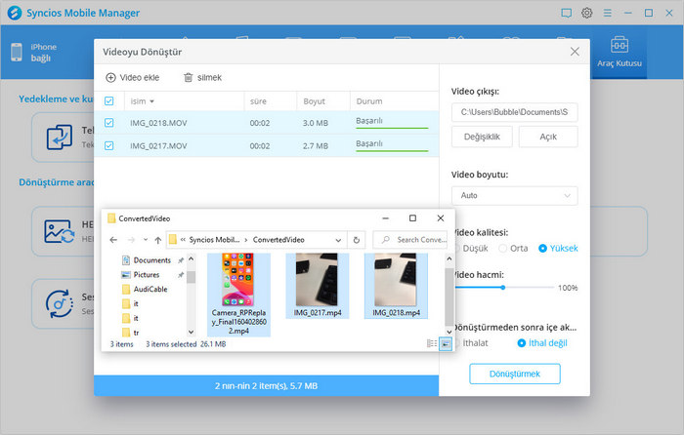Open the Video boyutu Auto dropdown

[x=514, y=195]
